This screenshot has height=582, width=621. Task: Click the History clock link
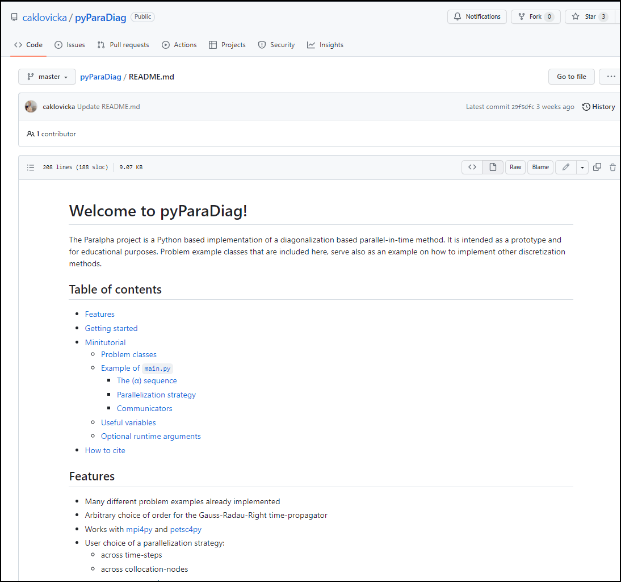point(598,107)
